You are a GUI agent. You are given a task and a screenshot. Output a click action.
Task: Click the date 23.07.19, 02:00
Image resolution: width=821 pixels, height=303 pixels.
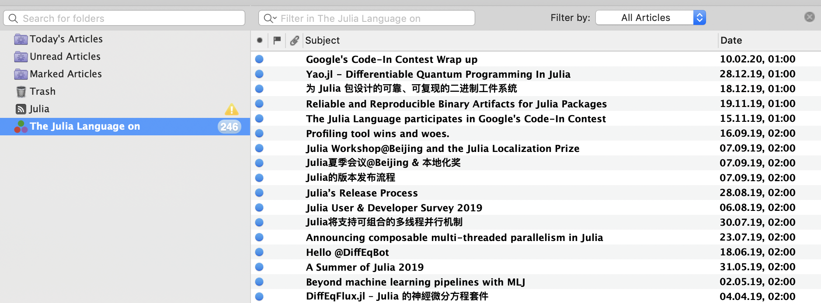(758, 237)
